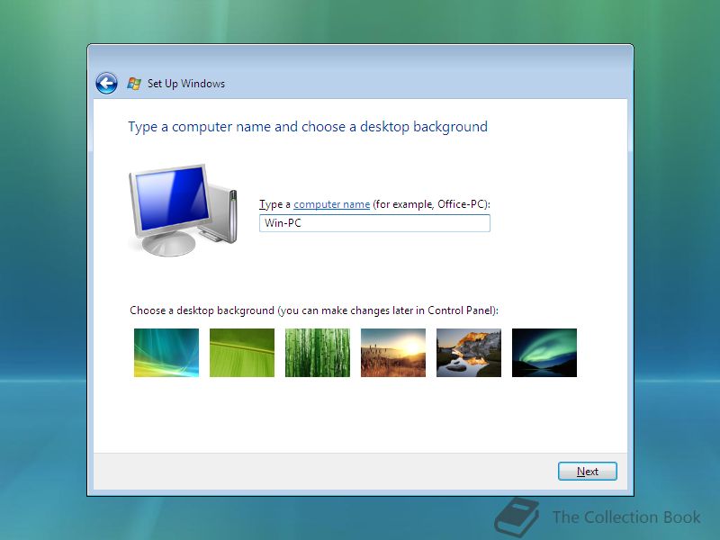Open the computer name help link

point(331,204)
